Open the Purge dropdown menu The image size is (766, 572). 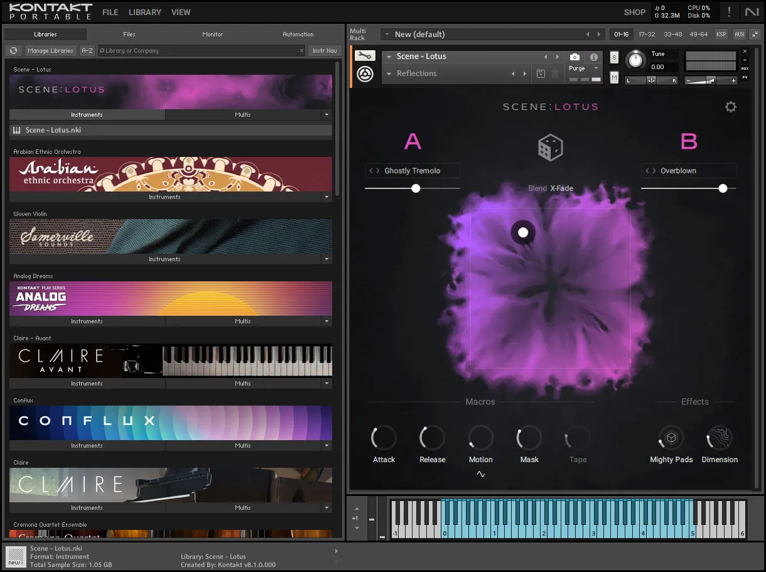tap(596, 68)
